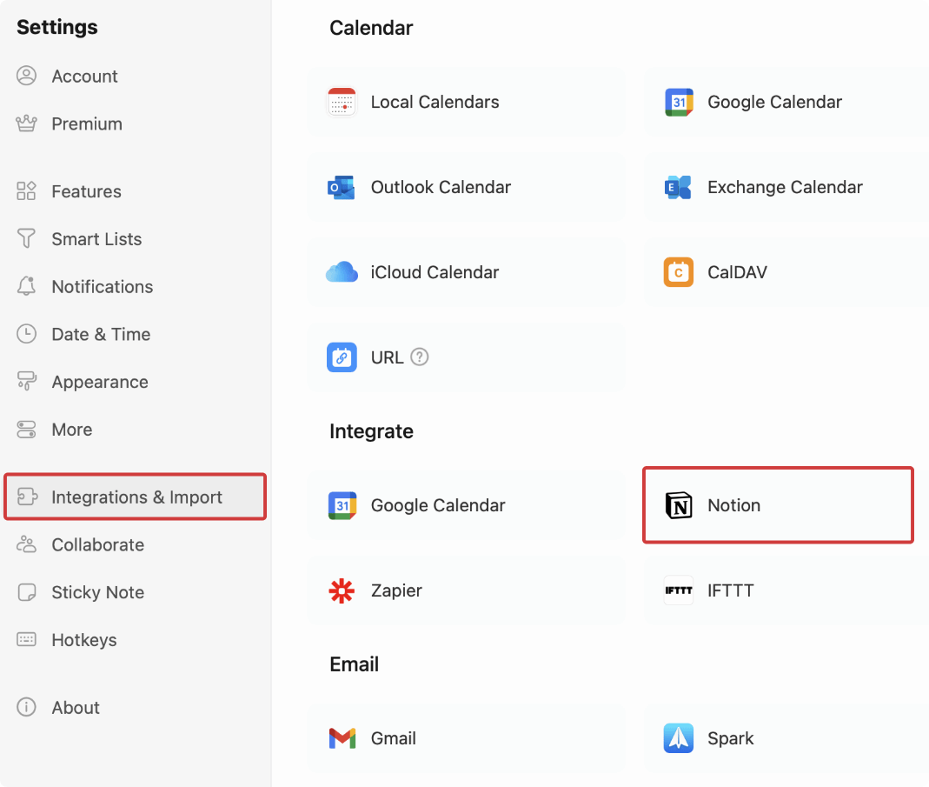Open the Hotkeys settings page
Screen dimensions: 929x787
[83, 640]
